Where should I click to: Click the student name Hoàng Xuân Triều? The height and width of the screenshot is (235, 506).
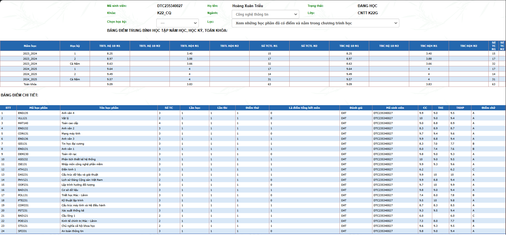[247, 6]
